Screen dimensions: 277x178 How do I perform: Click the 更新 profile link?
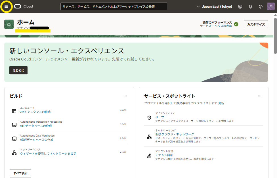pyautogui.click(x=221, y=103)
